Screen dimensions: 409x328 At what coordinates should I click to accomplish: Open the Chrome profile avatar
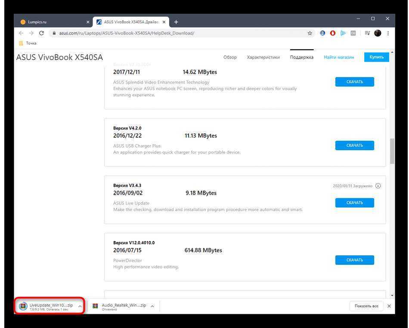click(378, 33)
